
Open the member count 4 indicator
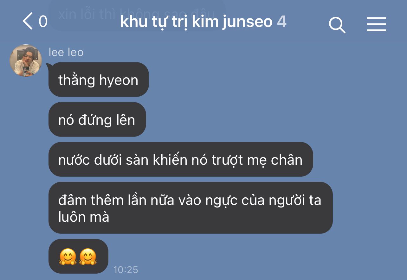(x=282, y=22)
